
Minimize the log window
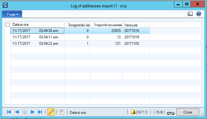[178, 4]
